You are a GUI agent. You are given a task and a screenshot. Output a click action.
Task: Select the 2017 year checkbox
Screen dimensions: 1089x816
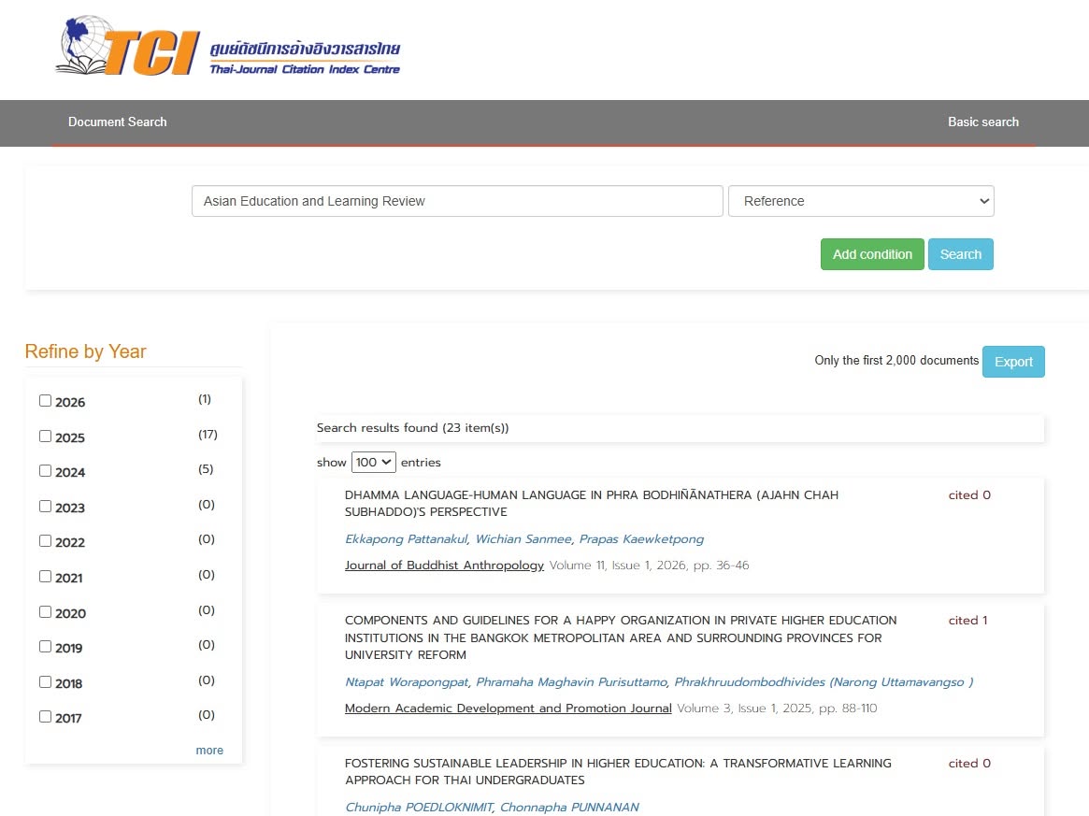pyautogui.click(x=45, y=717)
